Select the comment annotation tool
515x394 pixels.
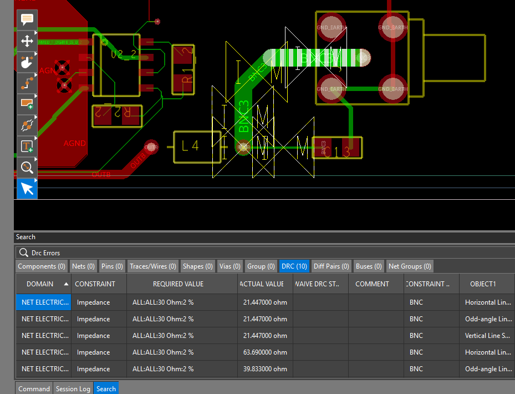tap(27, 19)
